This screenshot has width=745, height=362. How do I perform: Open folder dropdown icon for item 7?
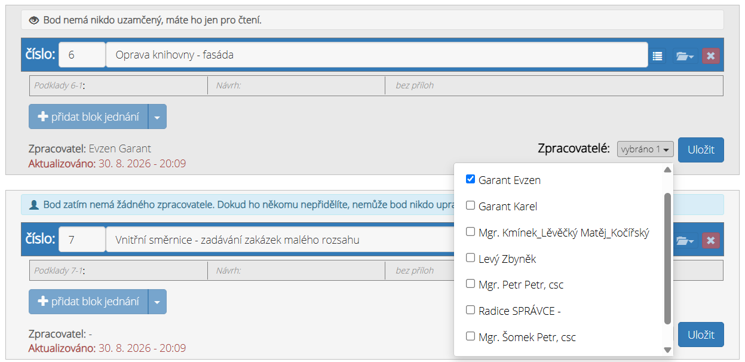click(x=685, y=240)
